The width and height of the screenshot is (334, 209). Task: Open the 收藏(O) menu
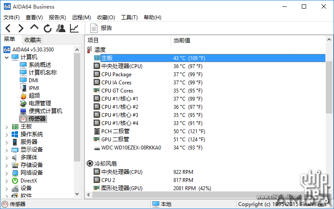point(106,18)
